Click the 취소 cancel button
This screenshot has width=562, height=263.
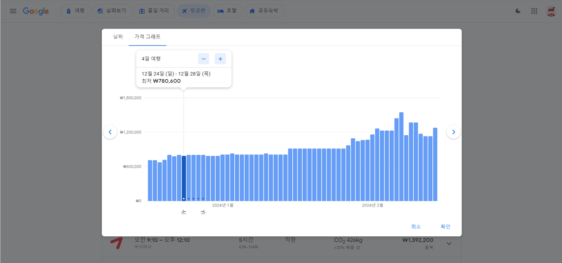416,227
